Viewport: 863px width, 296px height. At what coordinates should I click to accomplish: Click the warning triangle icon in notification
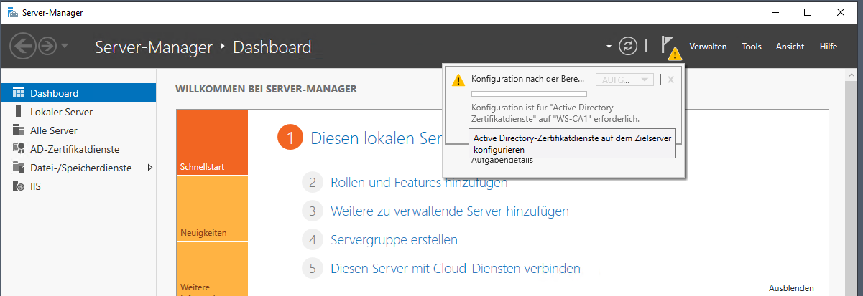click(x=458, y=80)
